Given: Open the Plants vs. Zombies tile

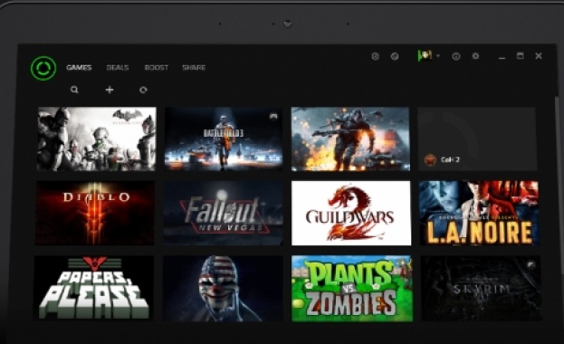Looking at the screenshot, I should click(x=352, y=288).
